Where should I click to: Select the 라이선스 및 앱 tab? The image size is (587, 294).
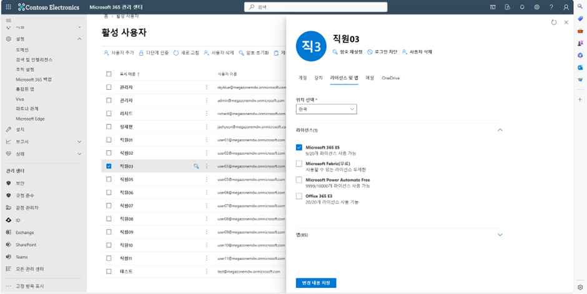(344, 78)
